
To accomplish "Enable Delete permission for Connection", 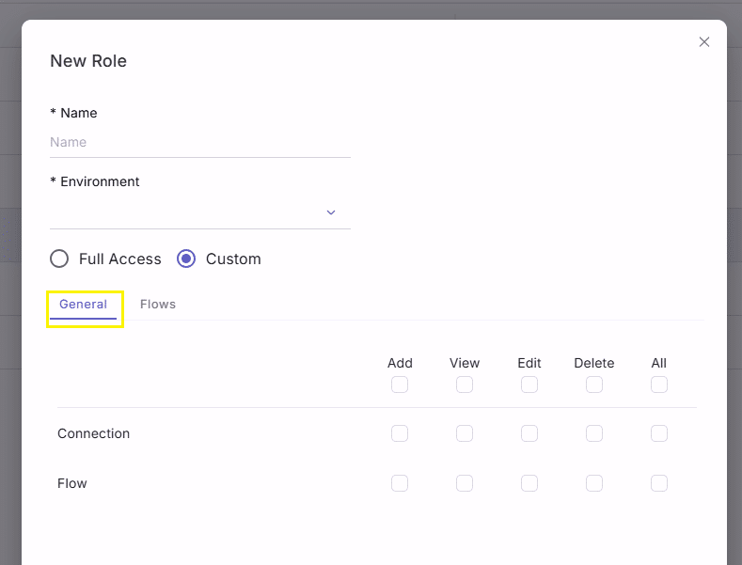I will click(594, 433).
